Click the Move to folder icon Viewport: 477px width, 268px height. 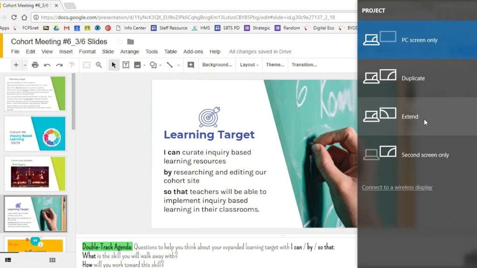coord(130,42)
